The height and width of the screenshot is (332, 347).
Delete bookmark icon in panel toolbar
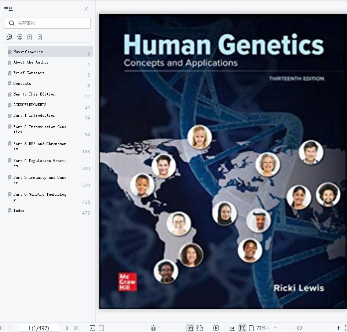(40, 37)
